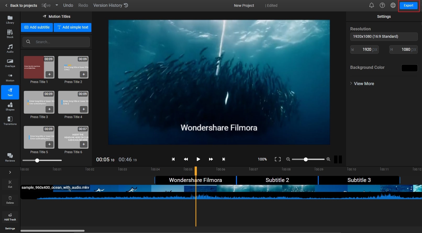The height and width of the screenshot is (233, 422).
Task: Add Press Title 2 with plus icon
Action: (84, 74)
